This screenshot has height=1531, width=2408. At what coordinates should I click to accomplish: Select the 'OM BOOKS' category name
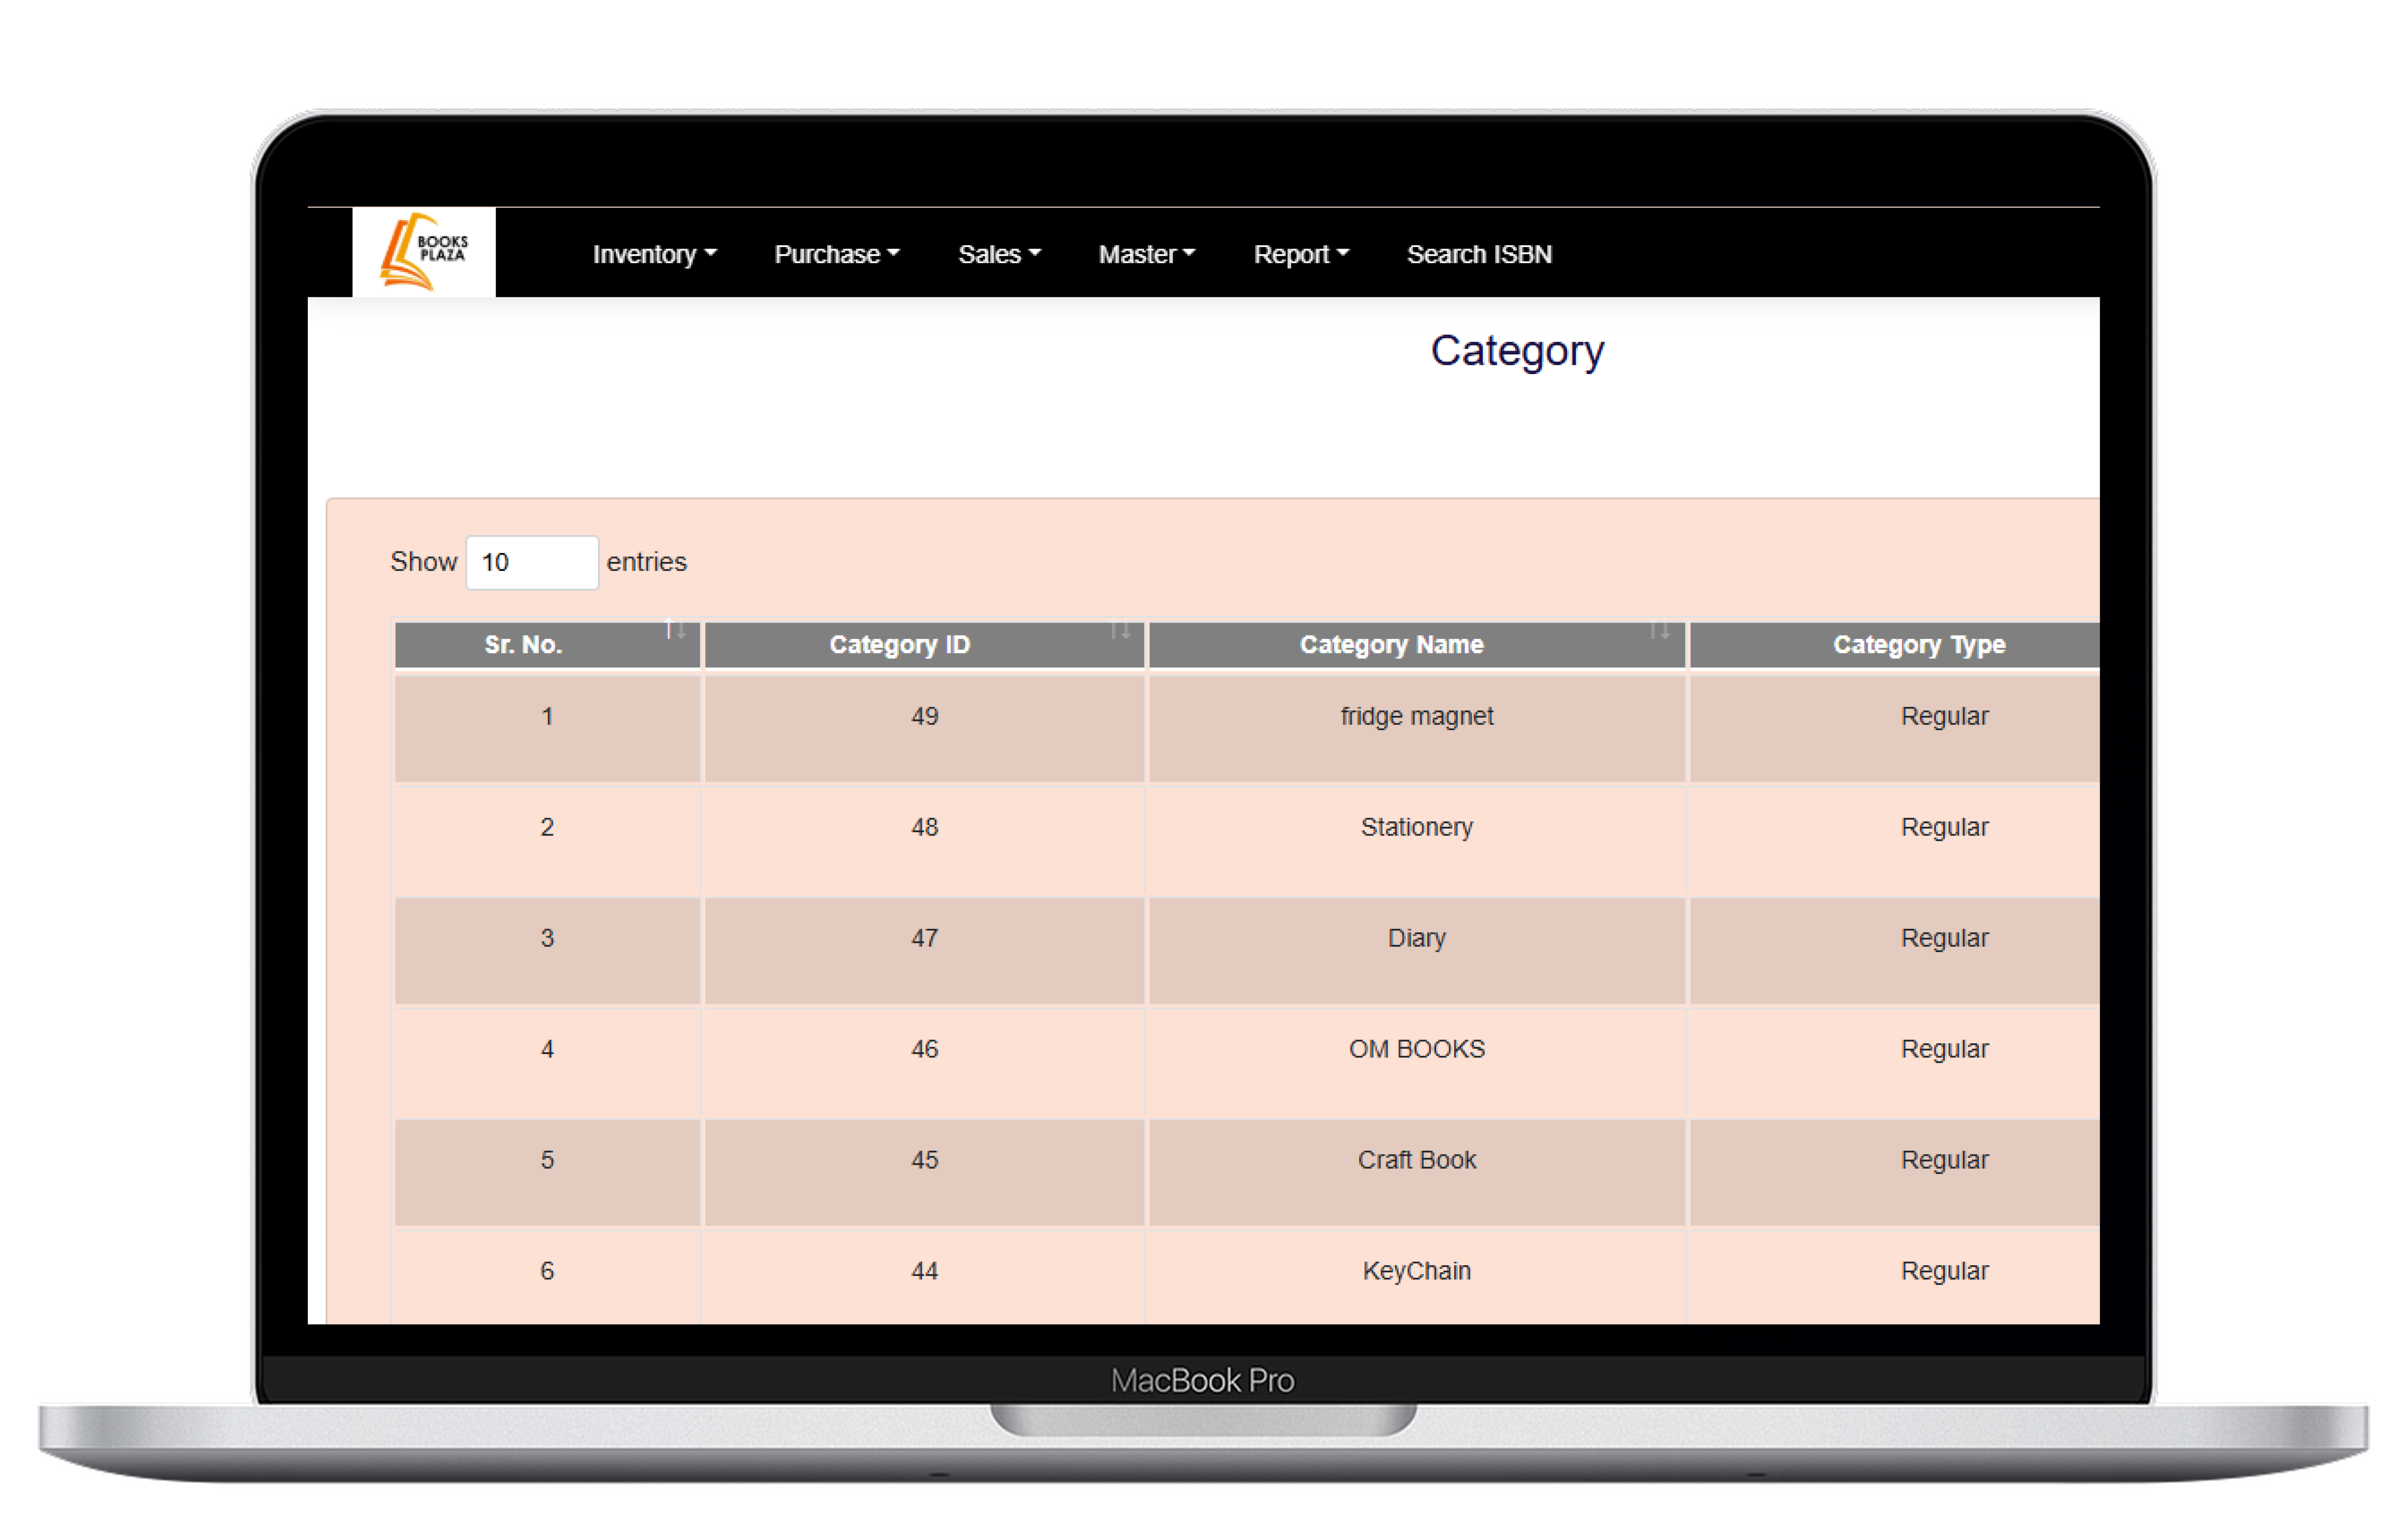tap(1417, 1049)
